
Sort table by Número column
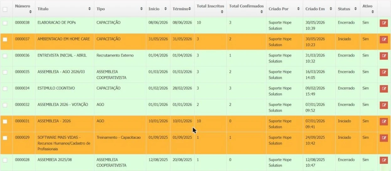pyautogui.click(x=24, y=9)
